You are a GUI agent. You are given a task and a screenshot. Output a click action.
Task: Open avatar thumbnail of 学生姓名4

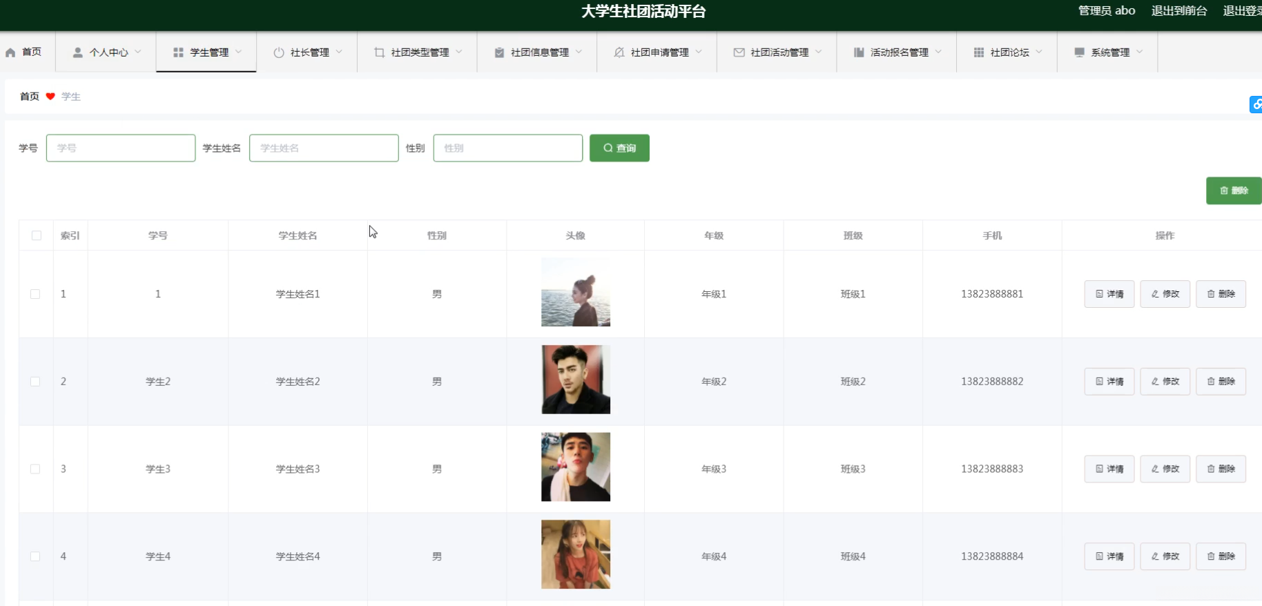(x=576, y=554)
